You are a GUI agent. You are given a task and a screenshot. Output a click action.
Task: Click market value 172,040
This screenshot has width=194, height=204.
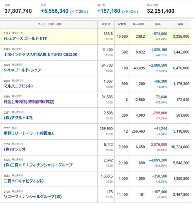pyautogui.click(x=183, y=100)
